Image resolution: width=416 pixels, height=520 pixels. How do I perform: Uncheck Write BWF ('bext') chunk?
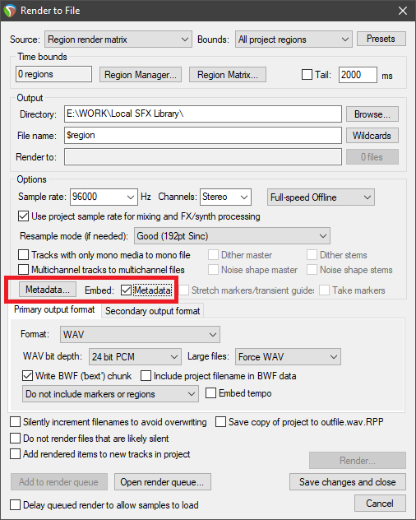27,376
